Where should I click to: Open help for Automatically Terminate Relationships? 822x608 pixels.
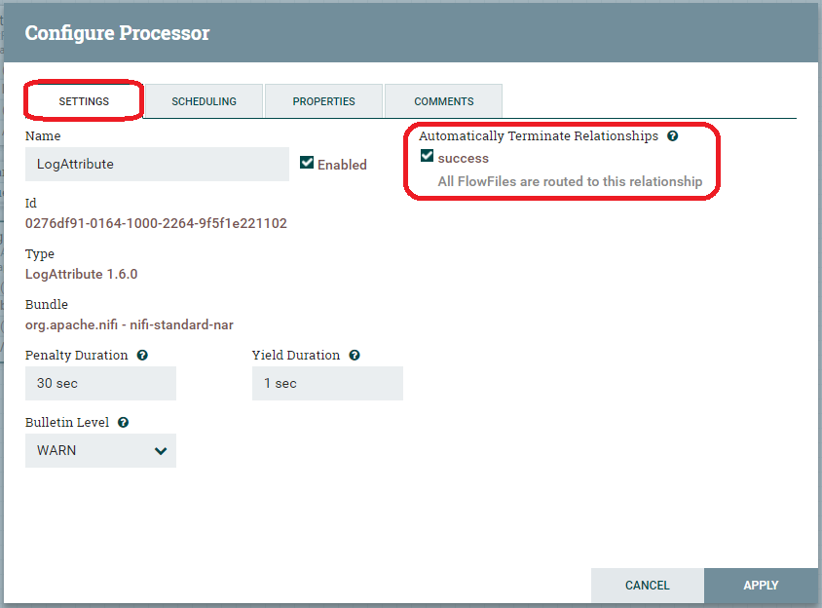pos(672,136)
